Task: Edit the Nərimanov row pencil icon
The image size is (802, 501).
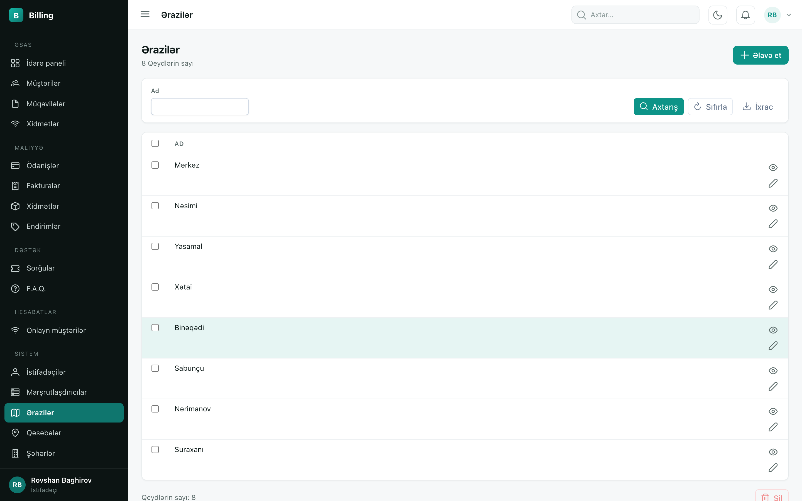Action: pyautogui.click(x=773, y=427)
